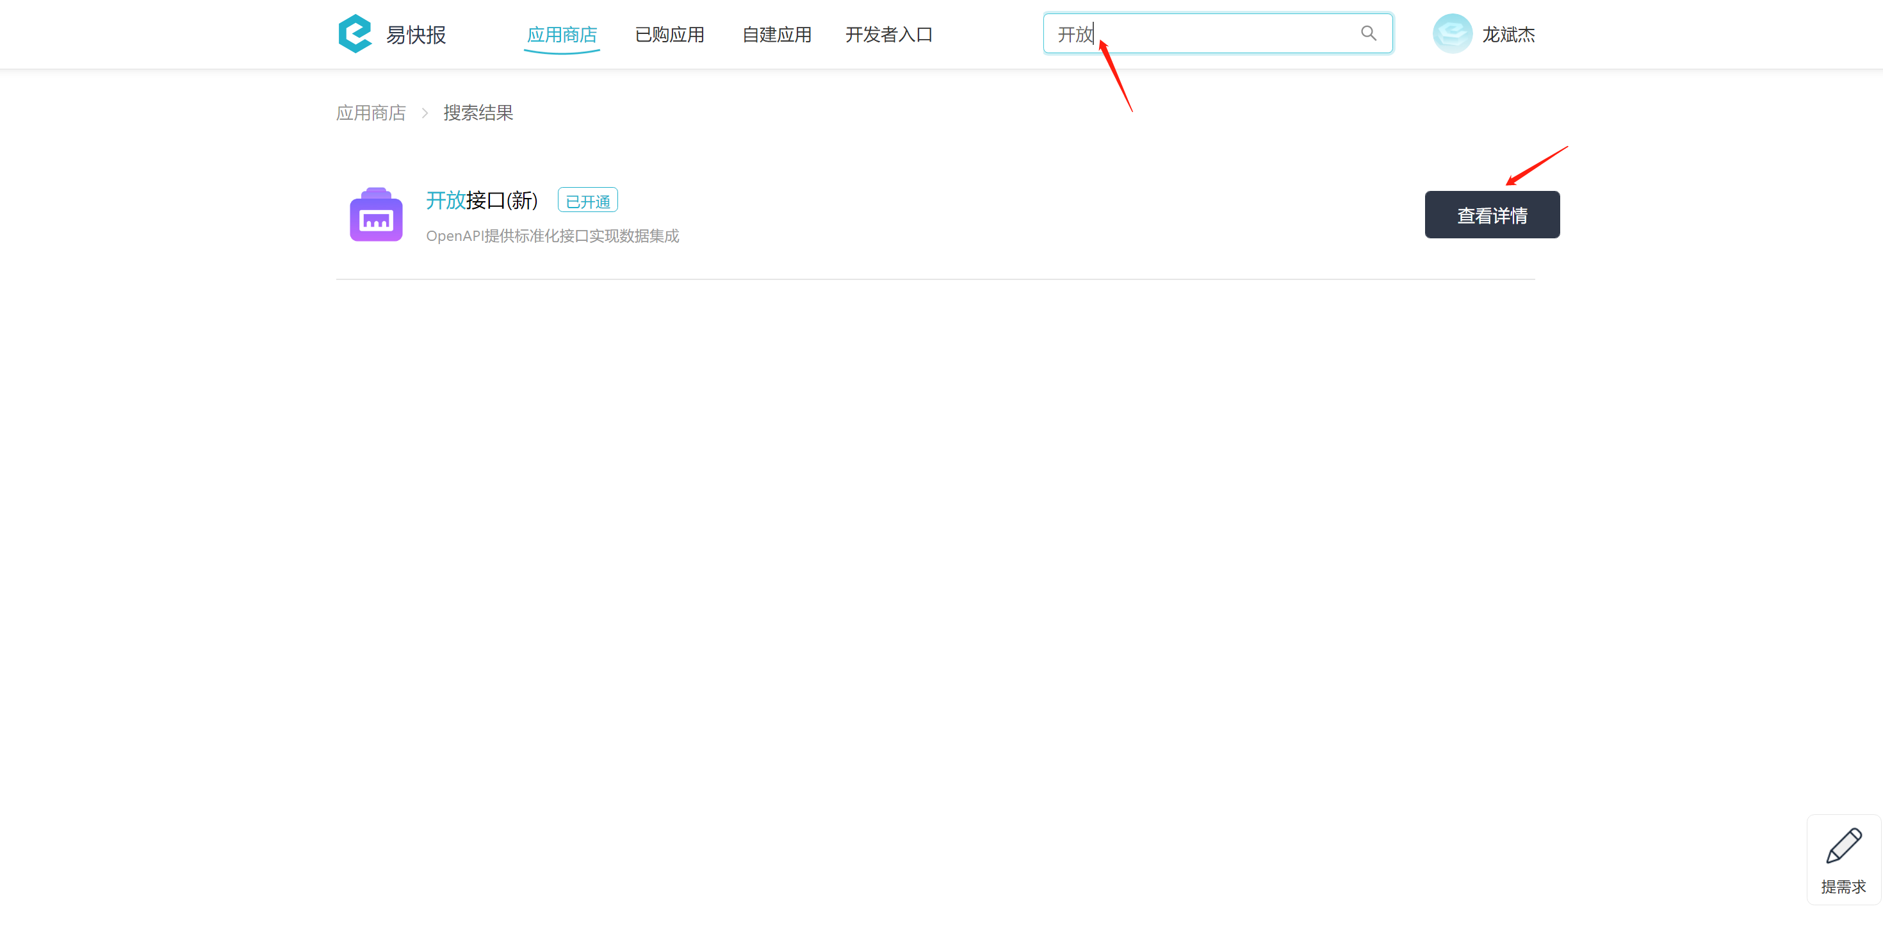The height and width of the screenshot is (945, 1883).
Task: Click the 应用商店 breadcrumb link
Action: pyautogui.click(x=371, y=113)
